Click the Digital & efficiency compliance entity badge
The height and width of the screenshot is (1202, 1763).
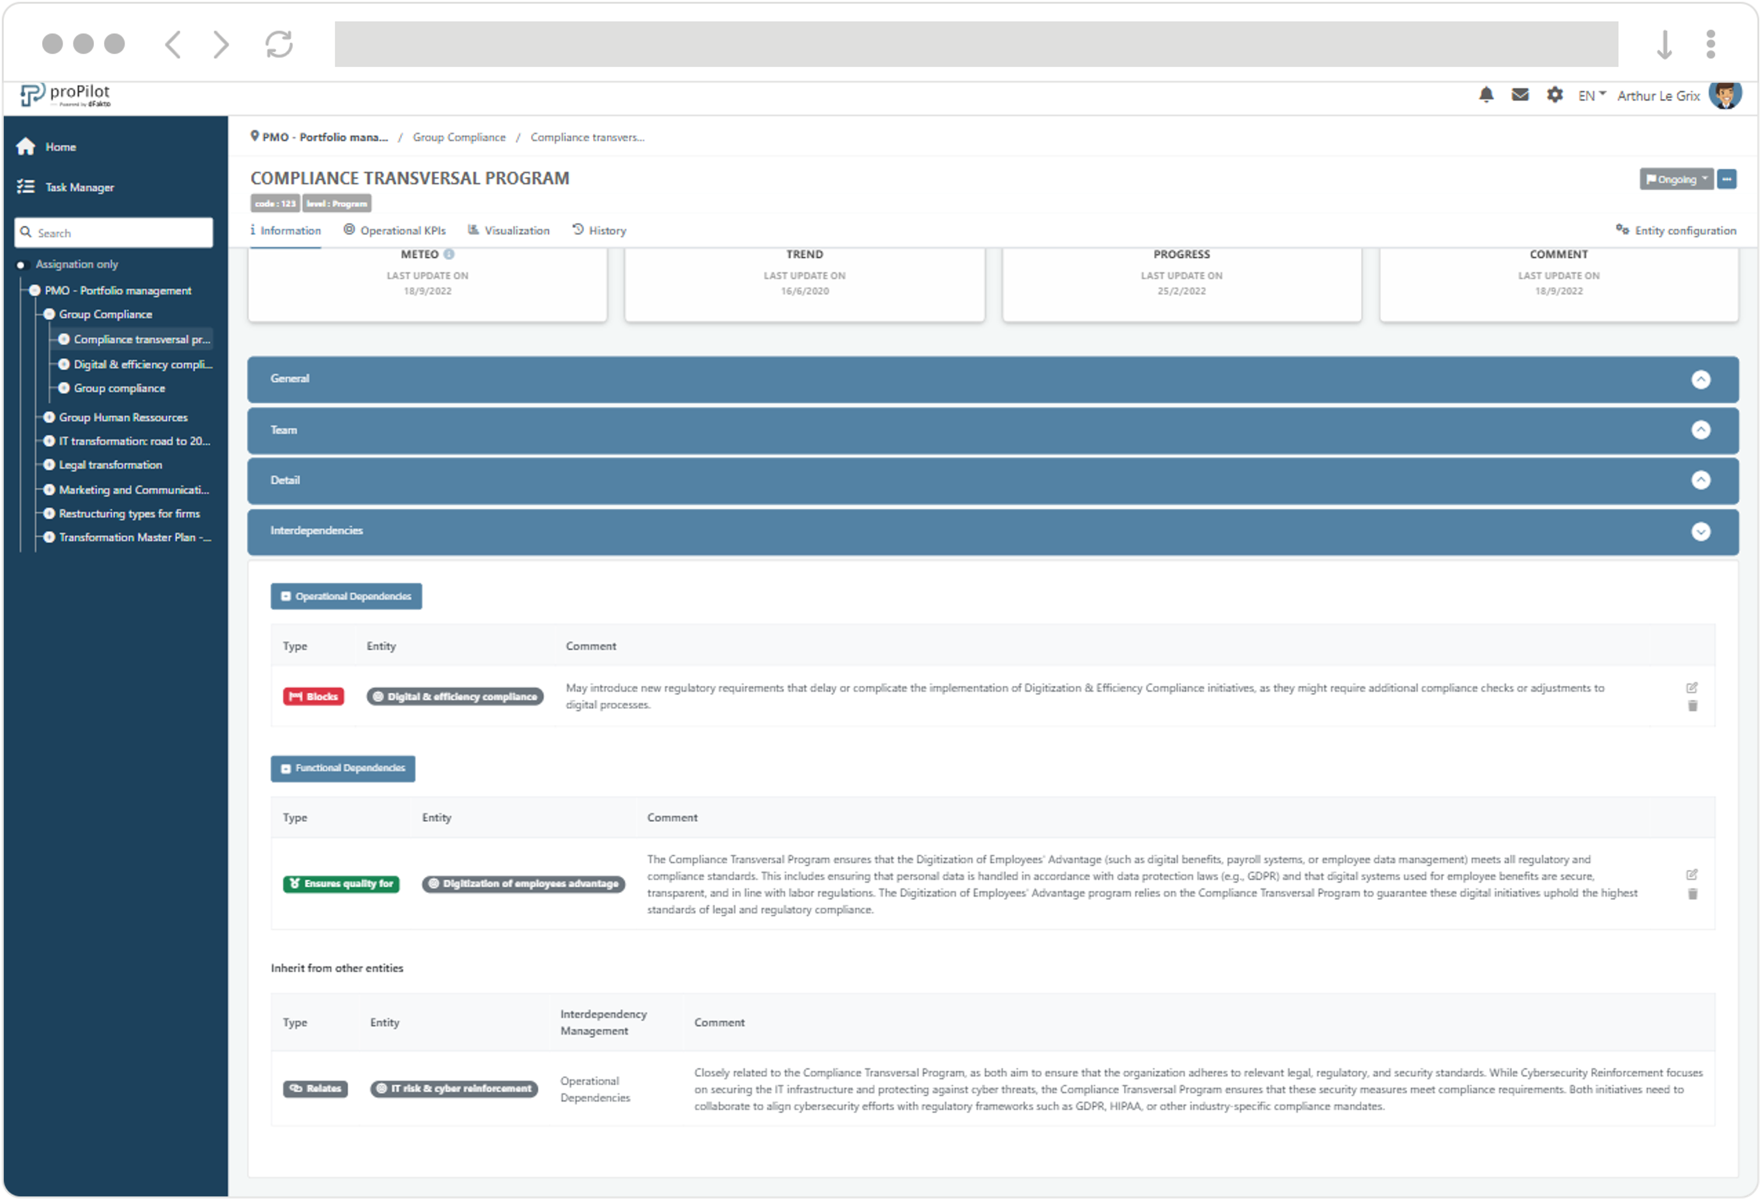click(x=455, y=696)
